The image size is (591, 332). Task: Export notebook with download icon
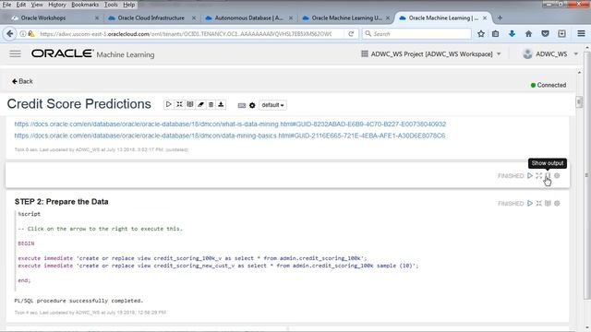(x=221, y=104)
